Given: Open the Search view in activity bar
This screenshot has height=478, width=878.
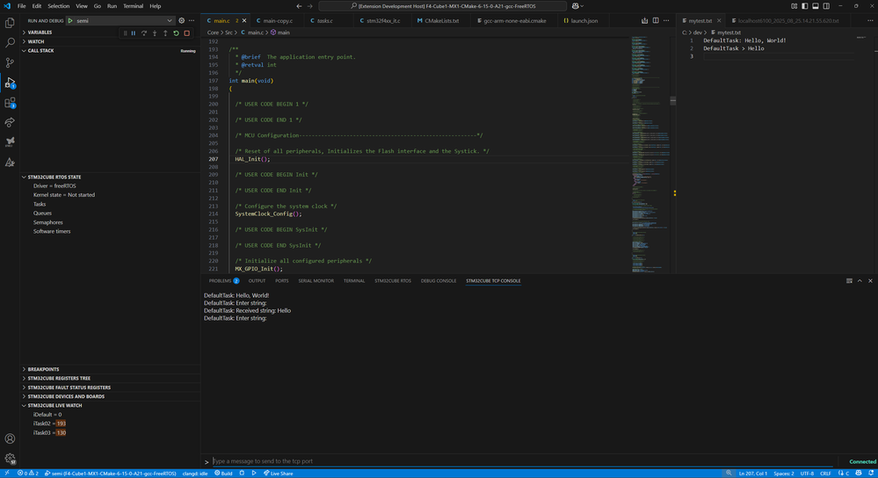Looking at the screenshot, I should coord(11,42).
